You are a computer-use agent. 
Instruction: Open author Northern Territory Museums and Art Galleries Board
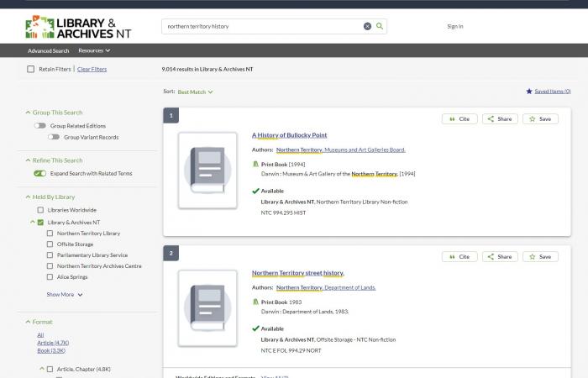341,150
